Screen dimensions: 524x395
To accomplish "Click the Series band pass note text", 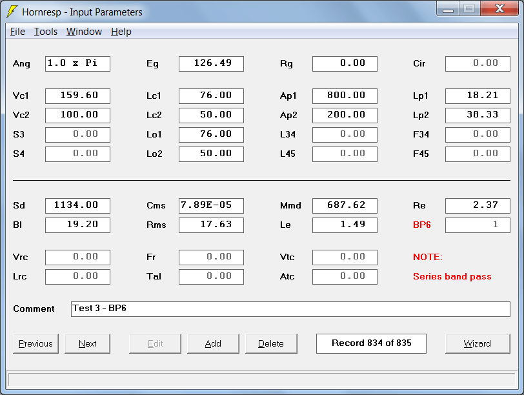I will click(x=452, y=277).
